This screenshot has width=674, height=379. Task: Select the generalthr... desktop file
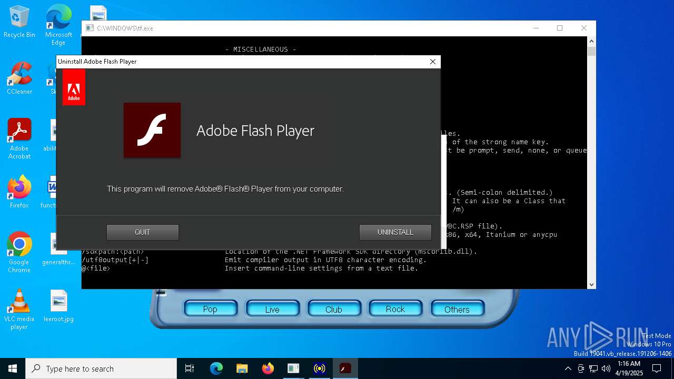(x=58, y=249)
